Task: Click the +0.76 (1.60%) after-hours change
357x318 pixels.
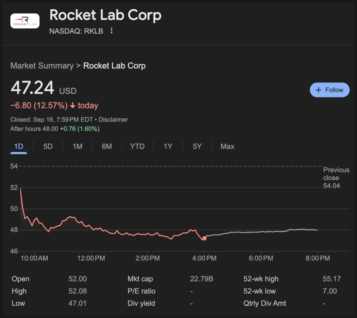Action: [80, 129]
